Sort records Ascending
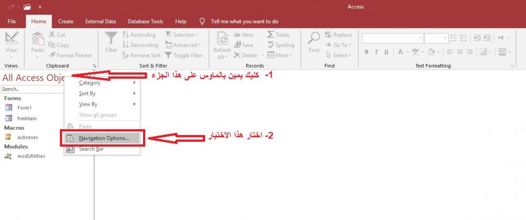This screenshot has width=526, height=220. pos(139,35)
